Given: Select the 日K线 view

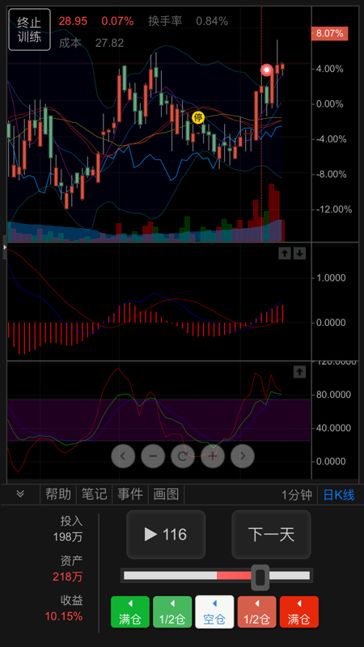Looking at the screenshot, I should (x=339, y=495).
